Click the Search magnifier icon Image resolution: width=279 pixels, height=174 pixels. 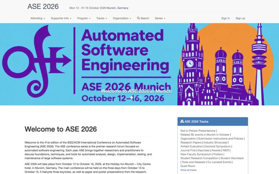138,18
